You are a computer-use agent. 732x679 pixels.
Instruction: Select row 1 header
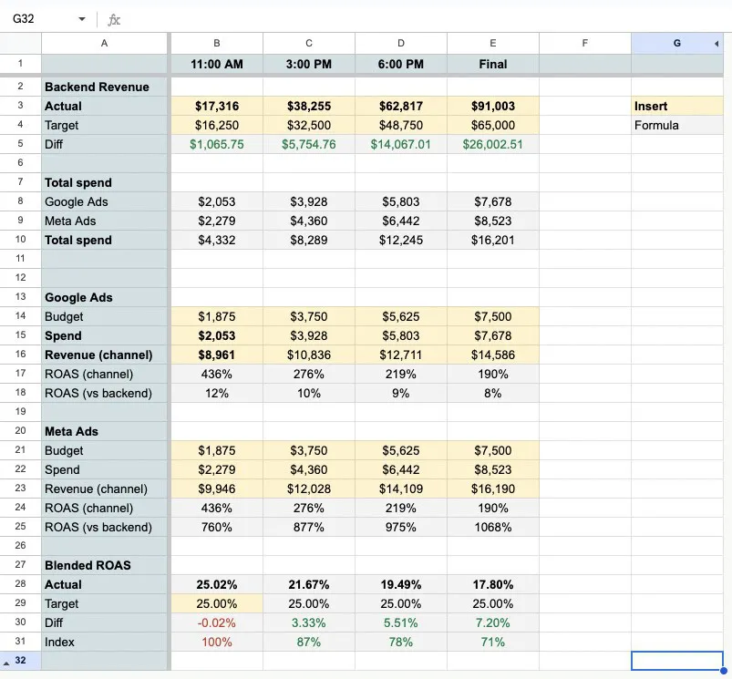(20, 63)
